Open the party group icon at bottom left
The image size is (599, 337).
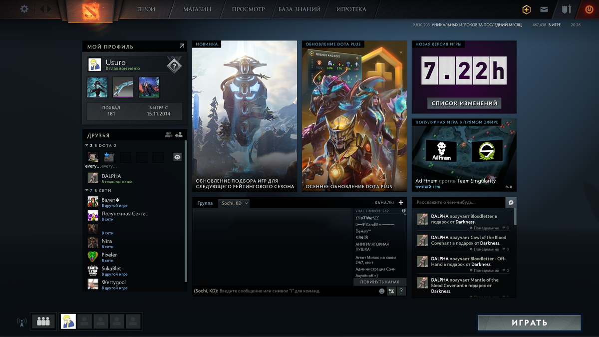click(x=43, y=322)
